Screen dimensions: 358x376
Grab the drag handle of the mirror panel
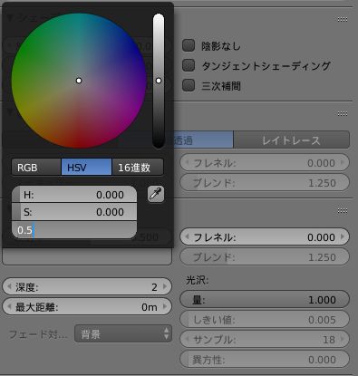click(x=342, y=210)
